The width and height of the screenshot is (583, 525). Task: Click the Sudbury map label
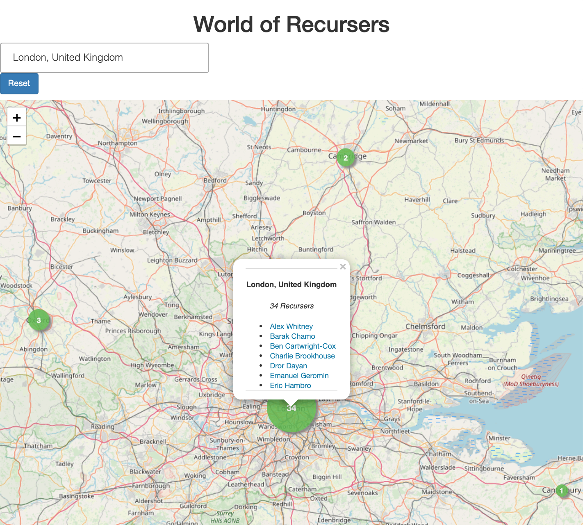[x=483, y=216]
